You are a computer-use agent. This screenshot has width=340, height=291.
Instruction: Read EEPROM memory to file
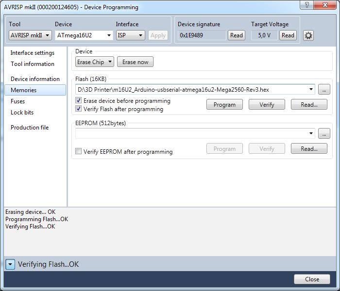click(x=309, y=149)
